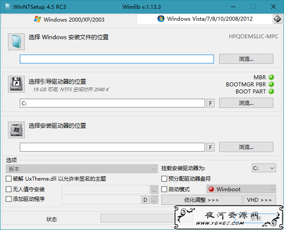284x230 pixels.
Task: Focus the boot drive path field
Action: (x=112, y=103)
